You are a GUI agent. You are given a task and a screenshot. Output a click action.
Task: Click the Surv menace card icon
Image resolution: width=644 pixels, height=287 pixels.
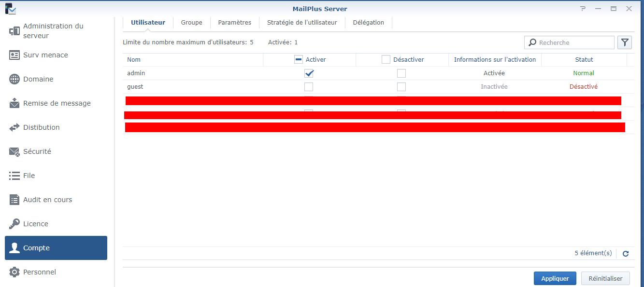click(14, 55)
